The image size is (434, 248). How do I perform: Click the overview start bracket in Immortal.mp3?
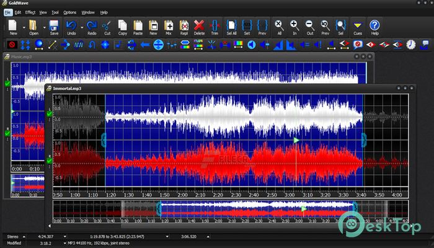[x=159, y=209]
